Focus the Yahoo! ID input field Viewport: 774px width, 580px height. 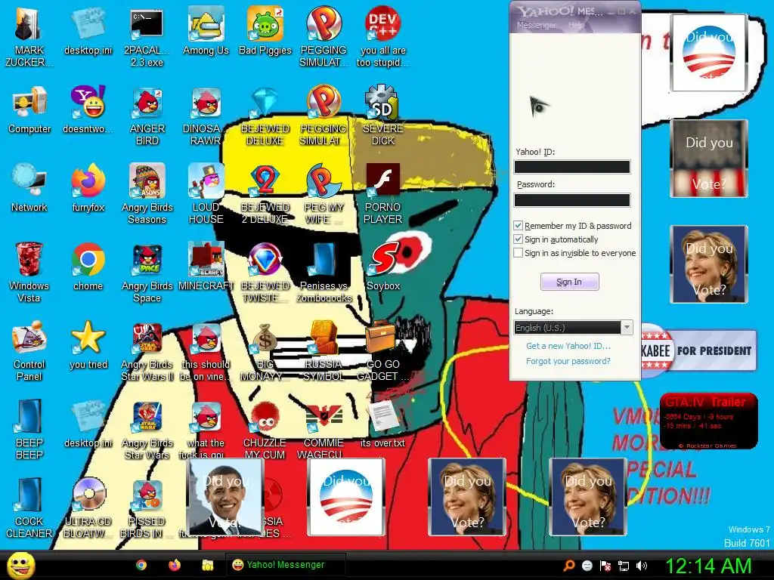(572, 167)
